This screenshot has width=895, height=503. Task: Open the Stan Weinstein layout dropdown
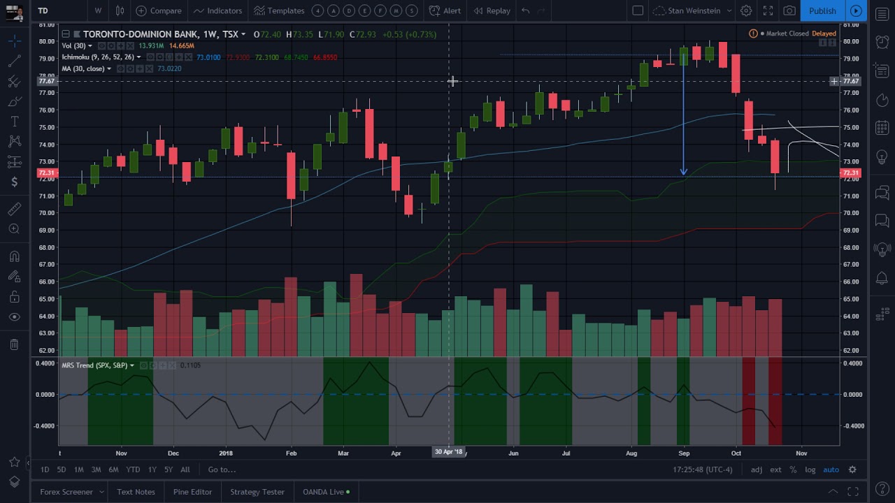pyautogui.click(x=692, y=10)
